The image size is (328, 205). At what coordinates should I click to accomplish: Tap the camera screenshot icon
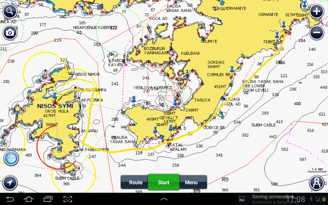click(10, 33)
